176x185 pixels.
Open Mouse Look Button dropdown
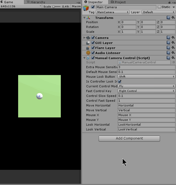click(x=146, y=77)
